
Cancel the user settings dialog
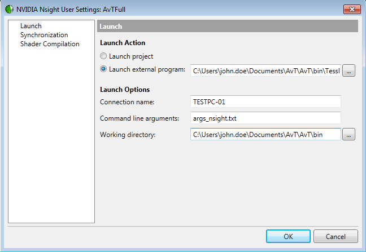pos(336,237)
